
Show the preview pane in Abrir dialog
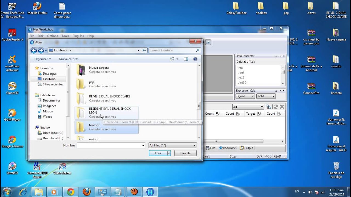(x=186, y=59)
